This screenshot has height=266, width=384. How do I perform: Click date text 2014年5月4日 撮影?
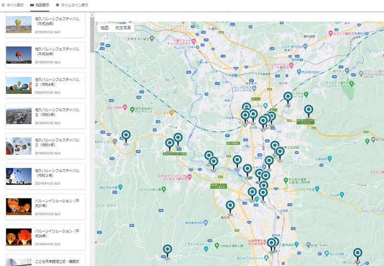[48, 244]
